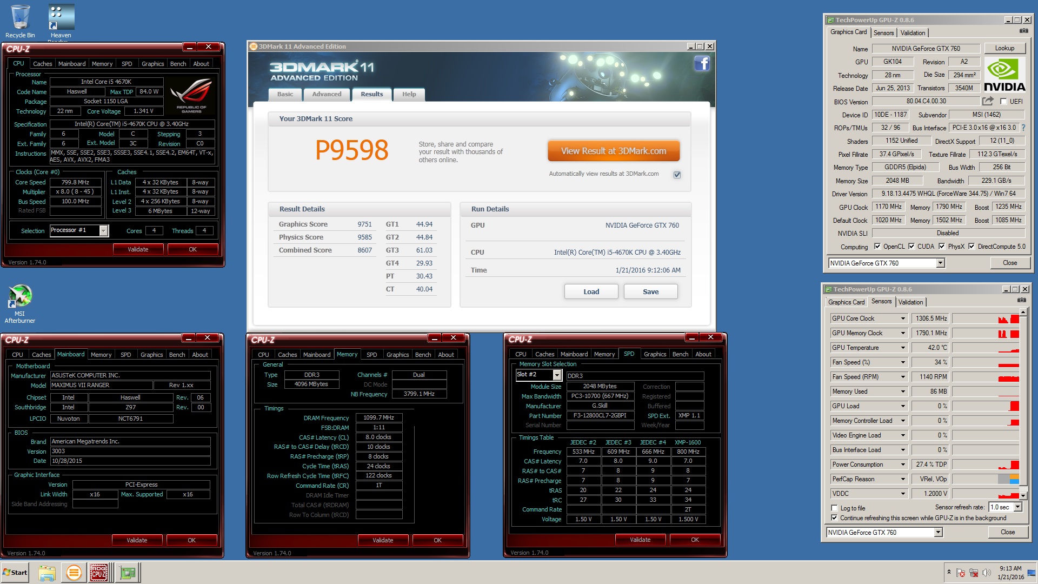
Task: Click the DRAM Frequency 1099.7 MHz value
Action: [x=378, y=417]
